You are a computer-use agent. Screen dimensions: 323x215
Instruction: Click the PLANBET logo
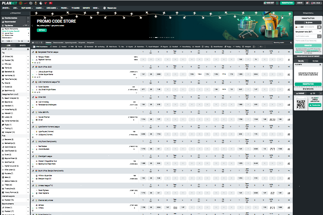(x=9, y=3)
